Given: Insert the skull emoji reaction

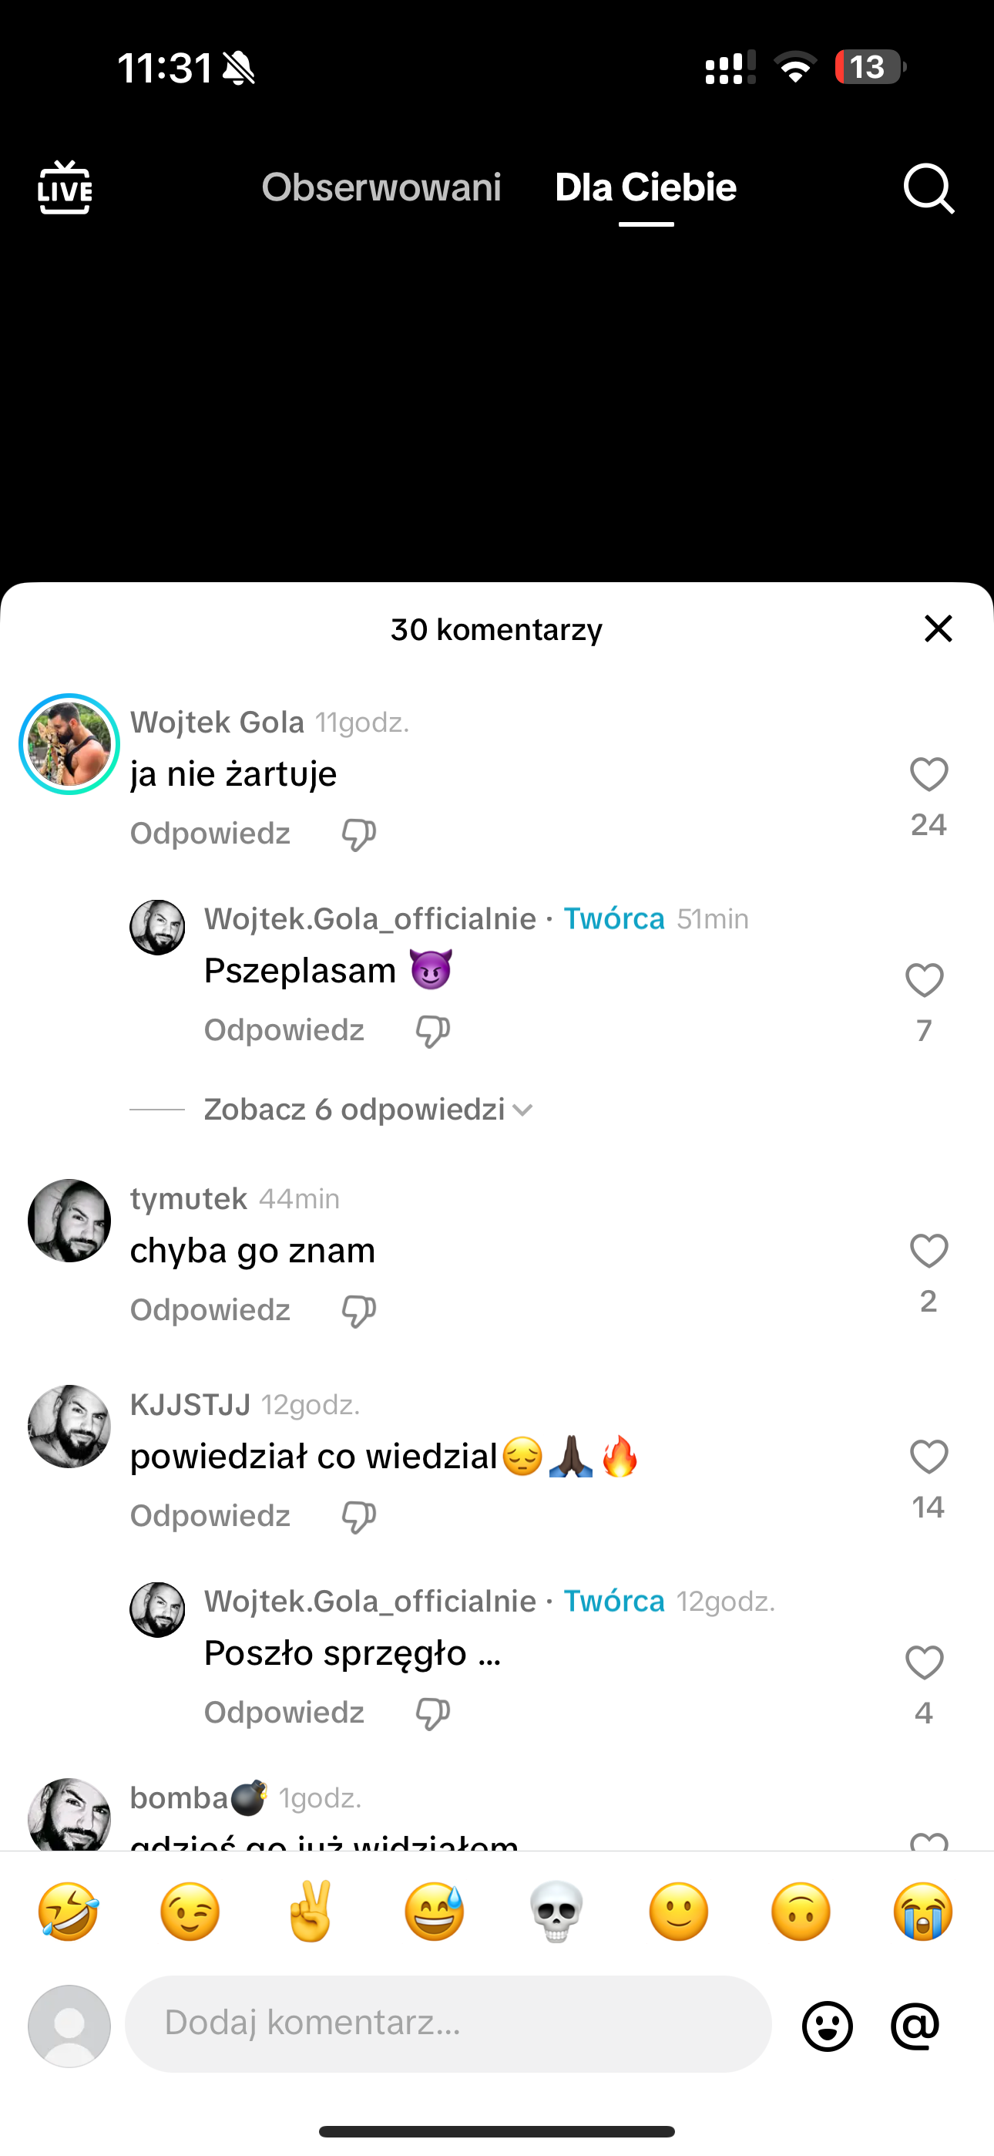Looking at the screenshot, I should [x=556, y=1912].
